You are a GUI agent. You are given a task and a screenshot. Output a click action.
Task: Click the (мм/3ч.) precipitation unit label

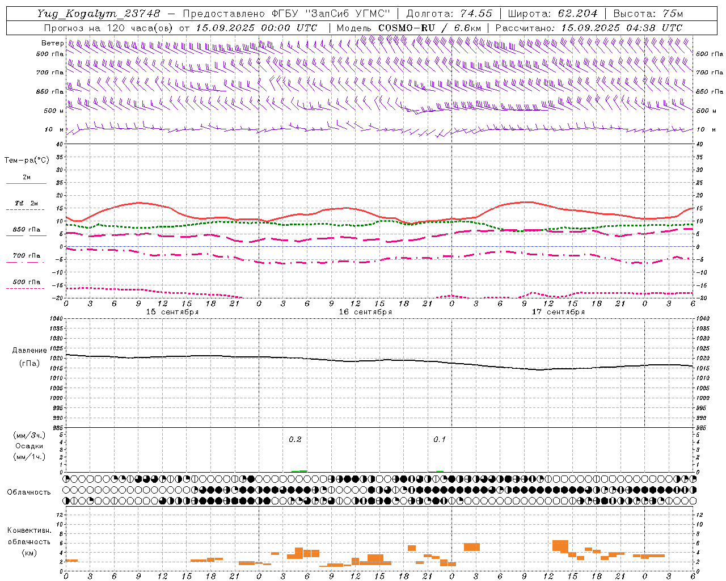click(x=29, y=436)
